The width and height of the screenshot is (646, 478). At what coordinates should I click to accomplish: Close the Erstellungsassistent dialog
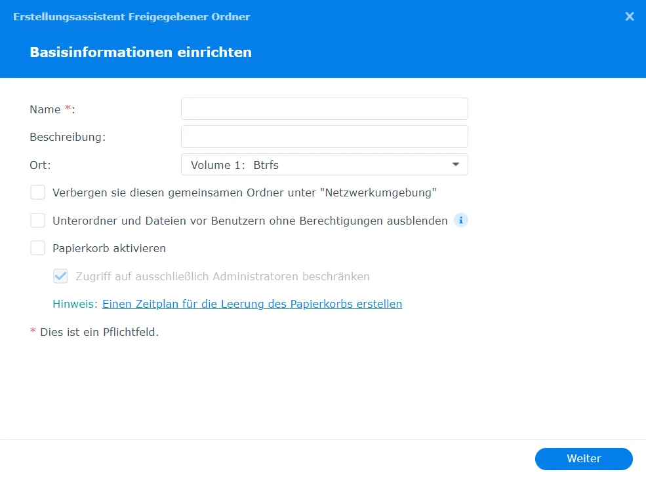click(629, 16)
